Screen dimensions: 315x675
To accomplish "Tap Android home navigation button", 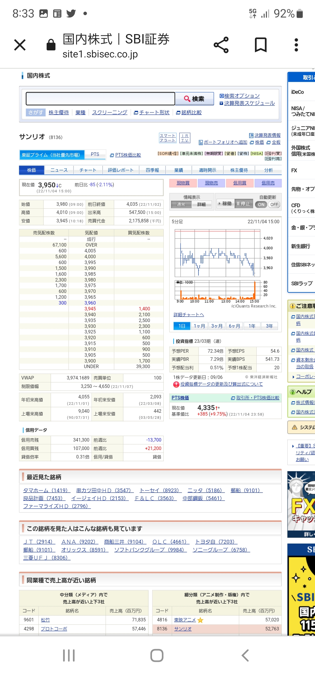I will [157, 655].
